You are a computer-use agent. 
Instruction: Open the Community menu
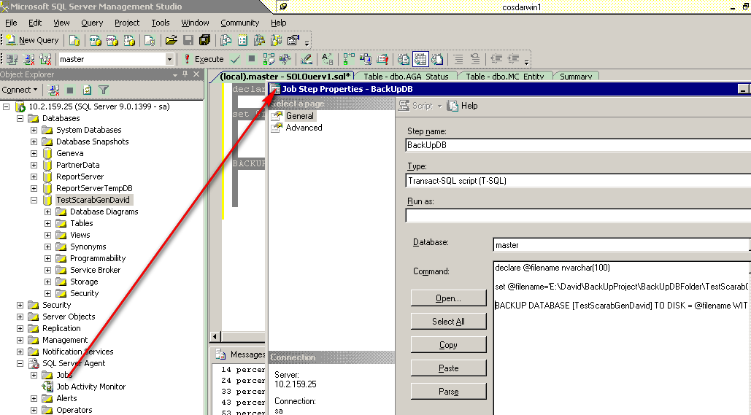[239, 23]
